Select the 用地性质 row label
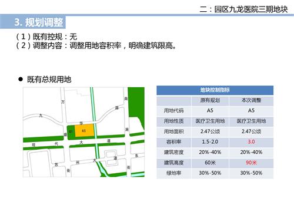The image size is (294, 221). coord(173,121)
